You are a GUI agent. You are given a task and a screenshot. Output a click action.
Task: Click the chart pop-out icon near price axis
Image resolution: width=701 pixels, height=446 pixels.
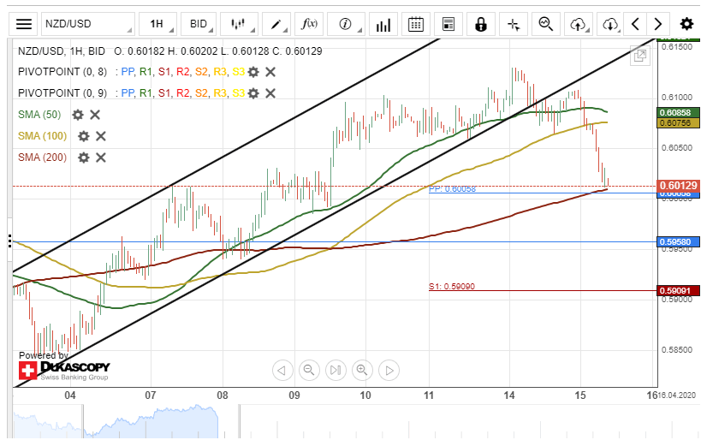(639, 56)
